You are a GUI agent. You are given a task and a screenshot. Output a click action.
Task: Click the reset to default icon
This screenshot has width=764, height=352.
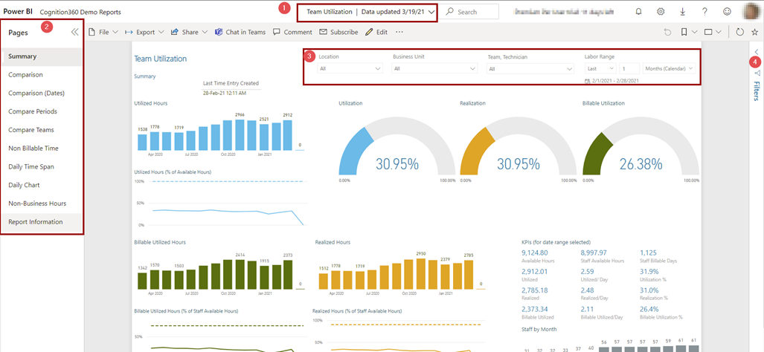667,33
